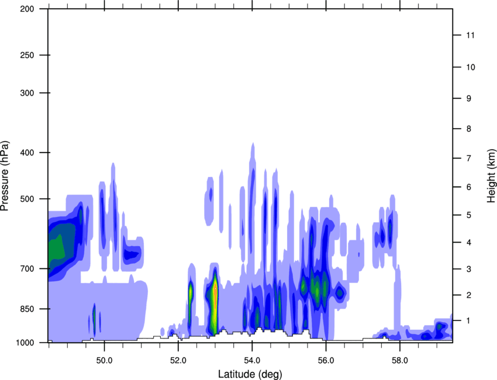Pick the 2 km height label
The width and height of the screenshot is (497, 380).
tap(469, 295)
